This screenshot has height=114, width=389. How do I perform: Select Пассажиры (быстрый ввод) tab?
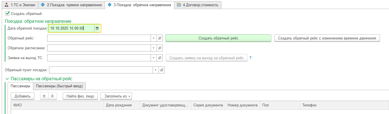(x=59, y=86)
